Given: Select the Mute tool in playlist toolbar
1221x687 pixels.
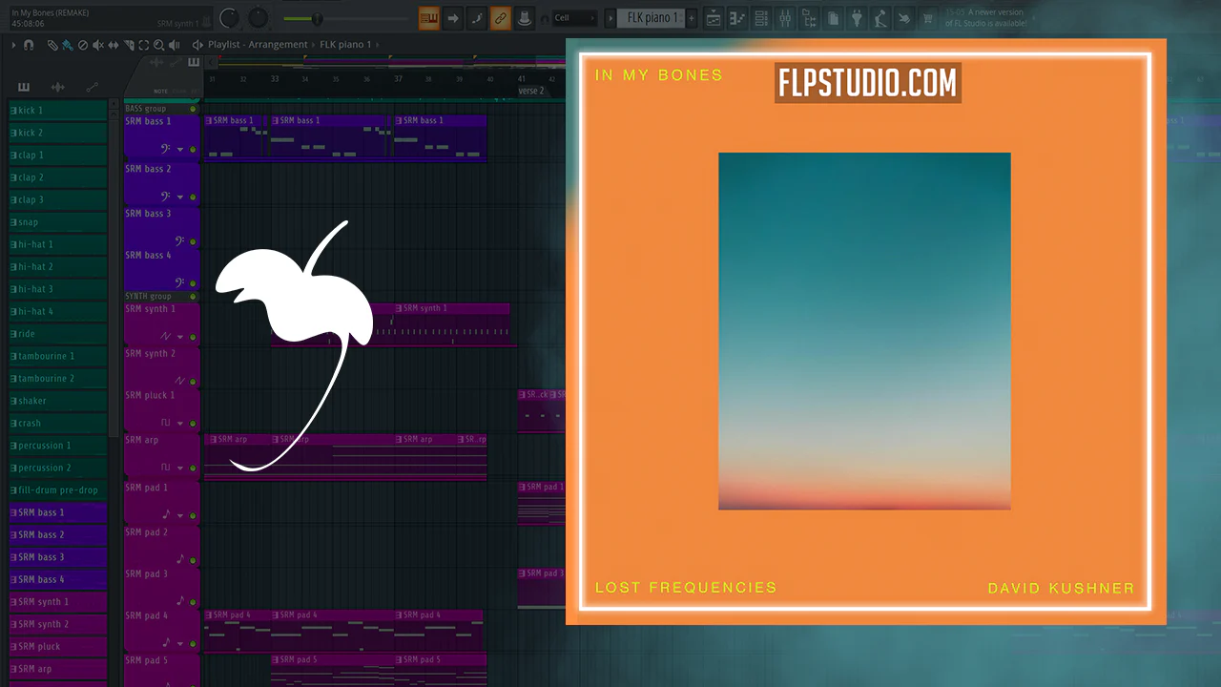Looking at the screenshot, I should tap(97, 45).
